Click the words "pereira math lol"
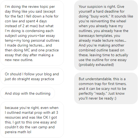 (x=18, y=132)
